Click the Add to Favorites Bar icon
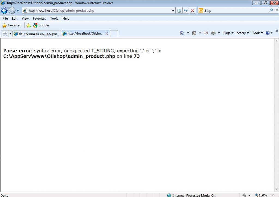The height and width of the screenshot is (197, 279). pyautogui.click(x=28, y=26)
